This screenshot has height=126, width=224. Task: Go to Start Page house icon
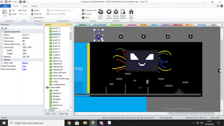click(131, 12)
